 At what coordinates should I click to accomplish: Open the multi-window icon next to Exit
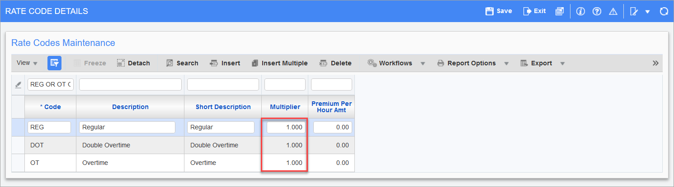(560, 11)
